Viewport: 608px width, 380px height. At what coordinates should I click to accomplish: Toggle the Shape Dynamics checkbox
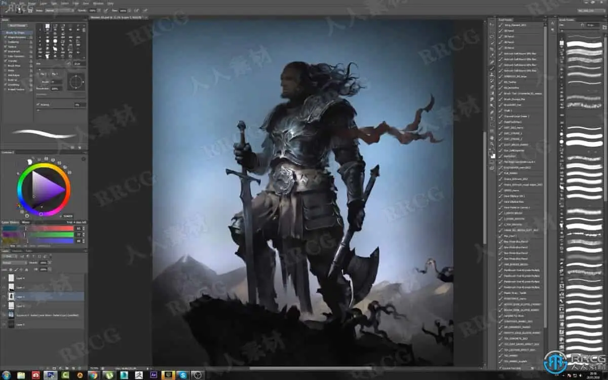pyautogui.click(x=6, y=37)
